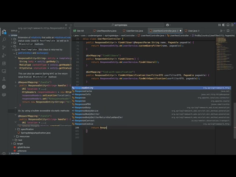Click breadcrumb restController folder

tap(128, 35)
